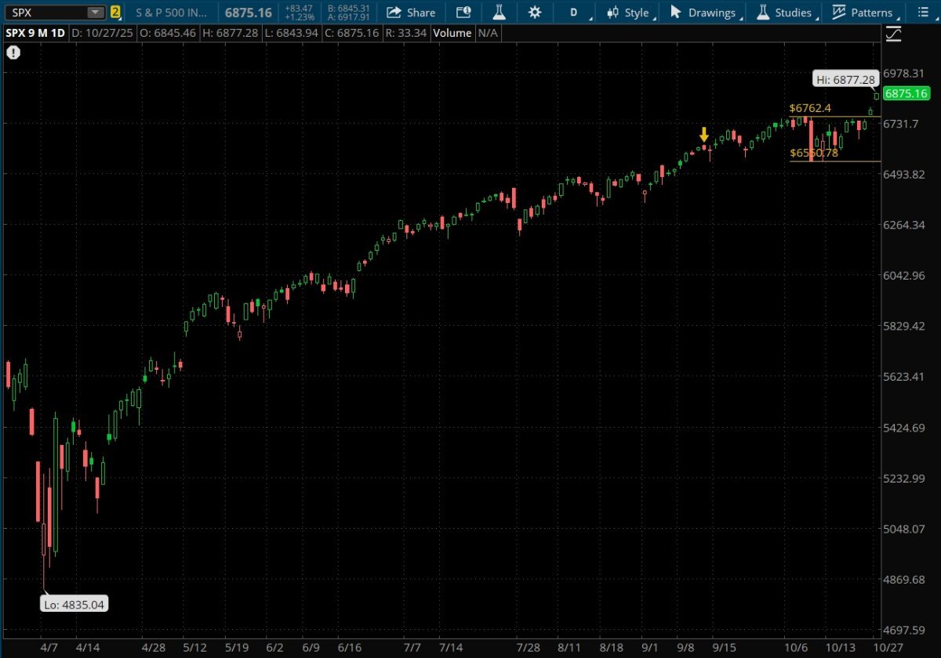Click the standalone flask icon (edit studies)
The width and height of the screenshot is (941, 658).
500,13
